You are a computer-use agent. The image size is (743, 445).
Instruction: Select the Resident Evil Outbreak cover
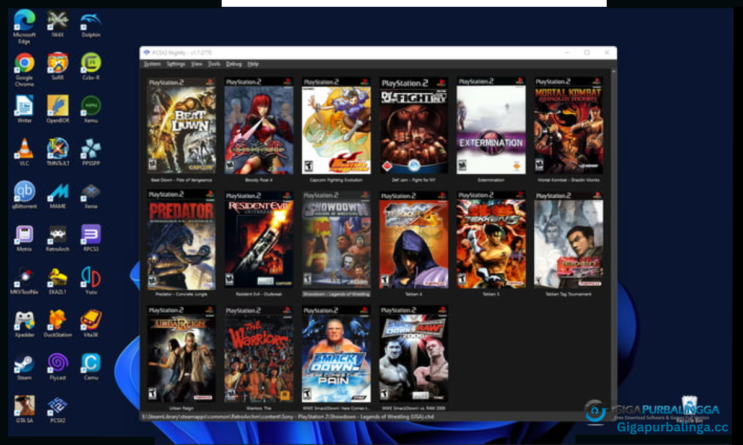(x=259, y=240)
